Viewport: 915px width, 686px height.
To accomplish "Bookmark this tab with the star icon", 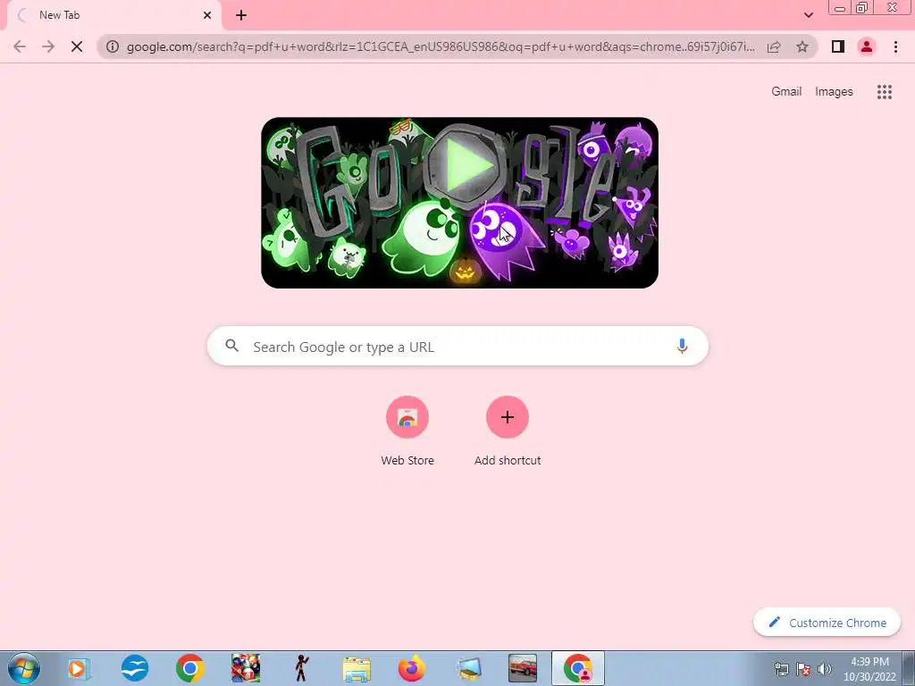I will [802, 46].
